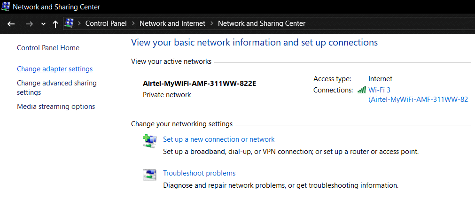Click the Forward navigation arrow
Image resolution: width=475 pixels, height=199 pixels.
(x=29, y=23)
